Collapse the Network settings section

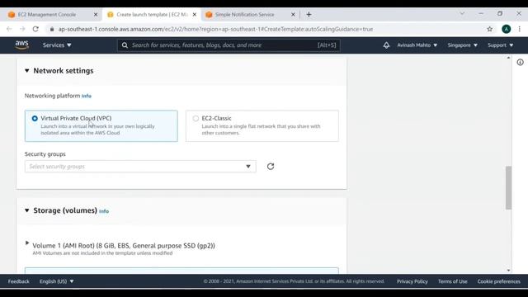point(27,71)
